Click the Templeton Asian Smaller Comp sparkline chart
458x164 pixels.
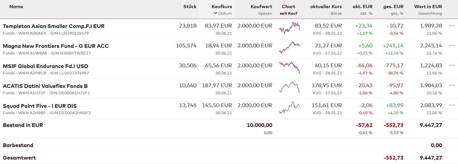tap(289, 27)
